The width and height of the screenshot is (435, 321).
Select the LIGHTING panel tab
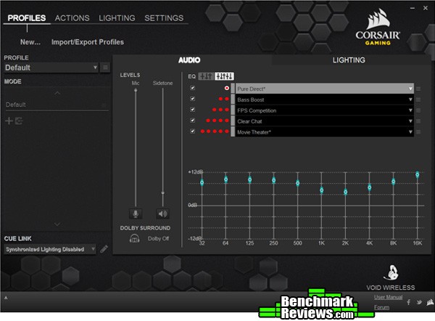(x=349, y=60)
